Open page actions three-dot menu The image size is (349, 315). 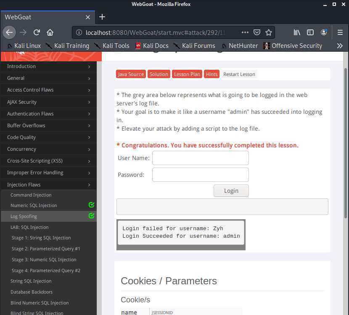245,32
